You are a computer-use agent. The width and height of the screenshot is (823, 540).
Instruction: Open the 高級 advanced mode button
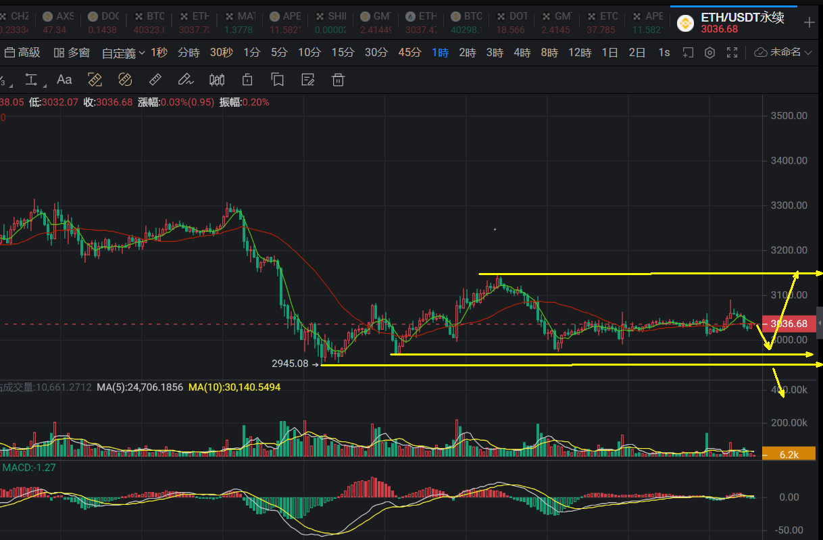click(x=22, y=52)
